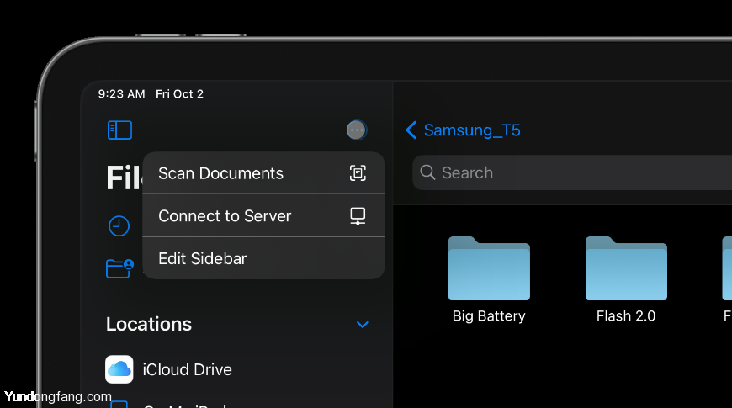Open the Flash 2.0 folder

click(x=626, y=268)
